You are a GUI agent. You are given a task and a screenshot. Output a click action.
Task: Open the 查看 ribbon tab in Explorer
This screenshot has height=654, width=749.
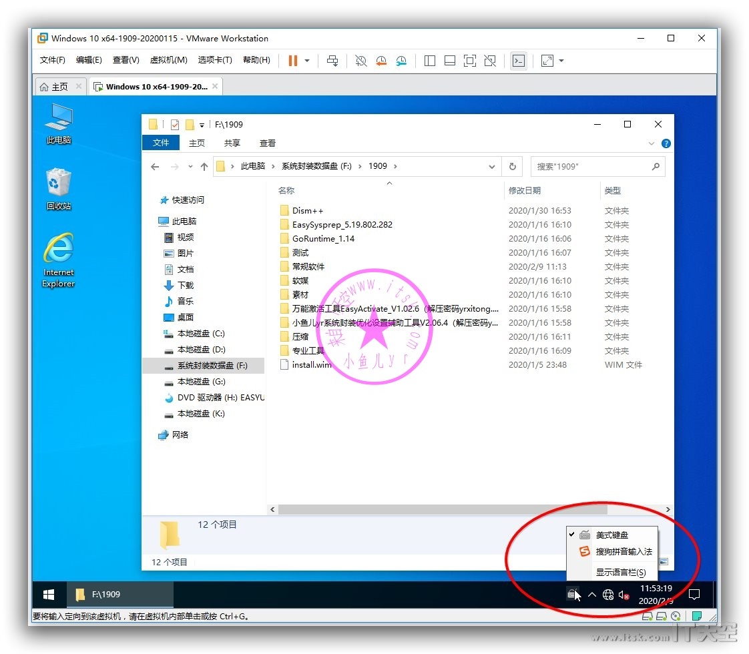click(268, 143)
